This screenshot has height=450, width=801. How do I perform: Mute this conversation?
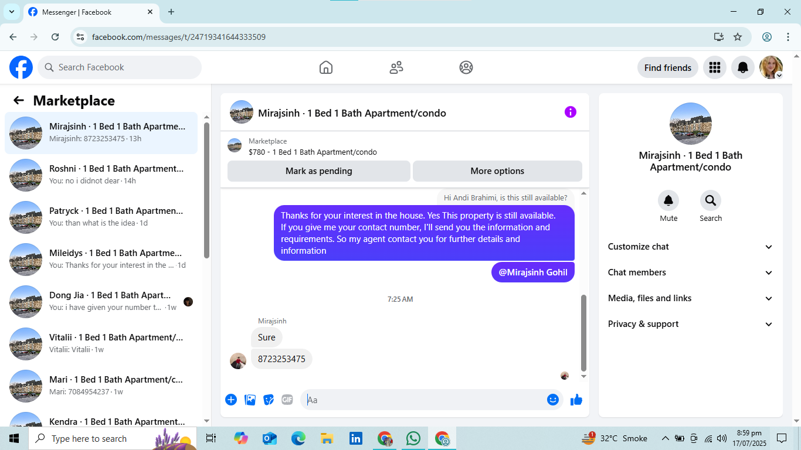click(x=668, y=201)
